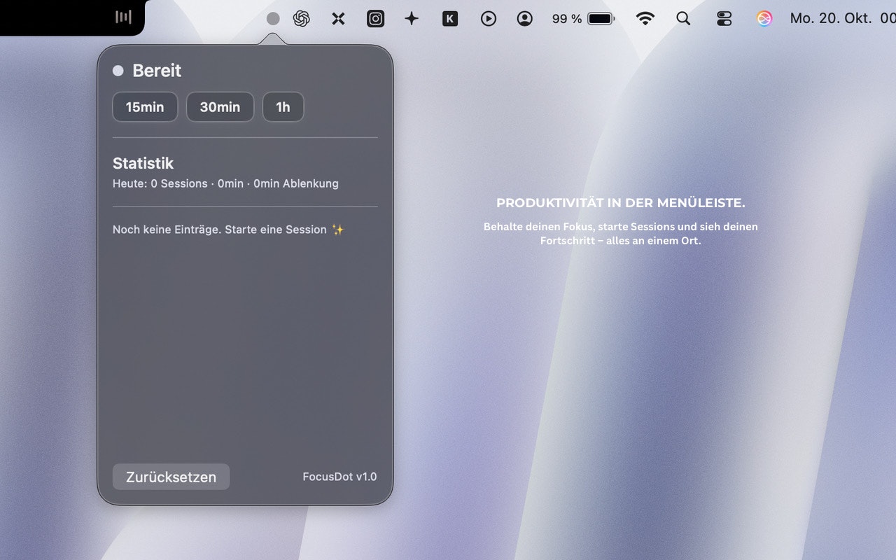Click the K app icon in the menu bar
The width and height of the screenshot is (896, 560).
(x=450, y=18)
